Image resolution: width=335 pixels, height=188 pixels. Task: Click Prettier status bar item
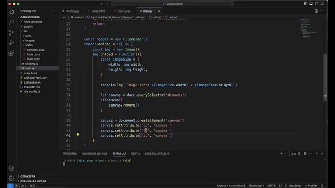click(311, 186)
